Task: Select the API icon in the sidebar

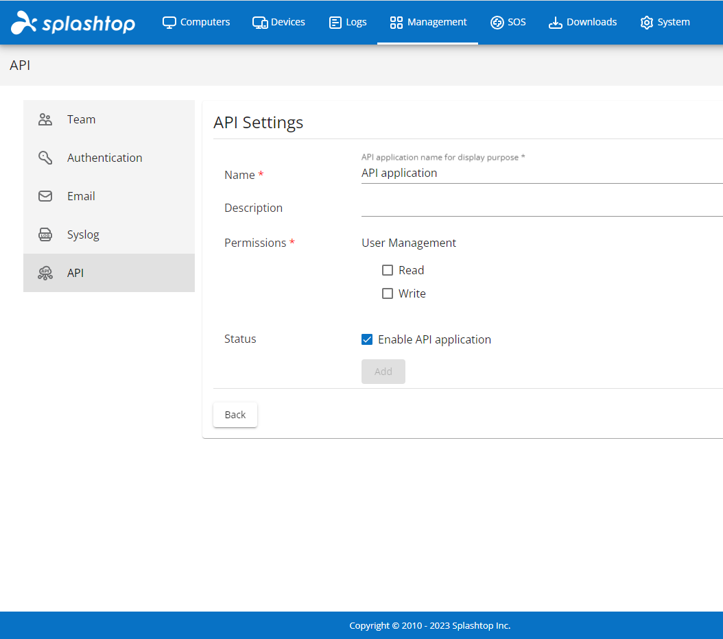Action: click(x=45, y=272)
